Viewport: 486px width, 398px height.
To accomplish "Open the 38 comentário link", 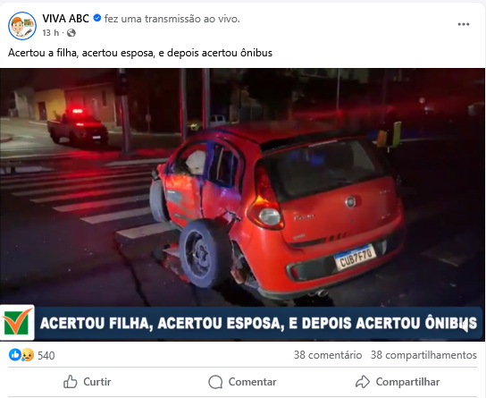I will point(328,355).
